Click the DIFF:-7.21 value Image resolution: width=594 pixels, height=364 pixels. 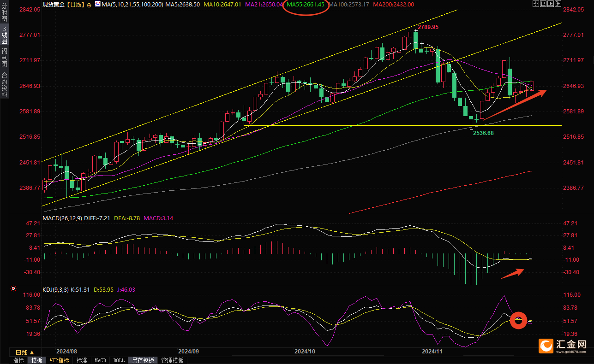point(97,218)
